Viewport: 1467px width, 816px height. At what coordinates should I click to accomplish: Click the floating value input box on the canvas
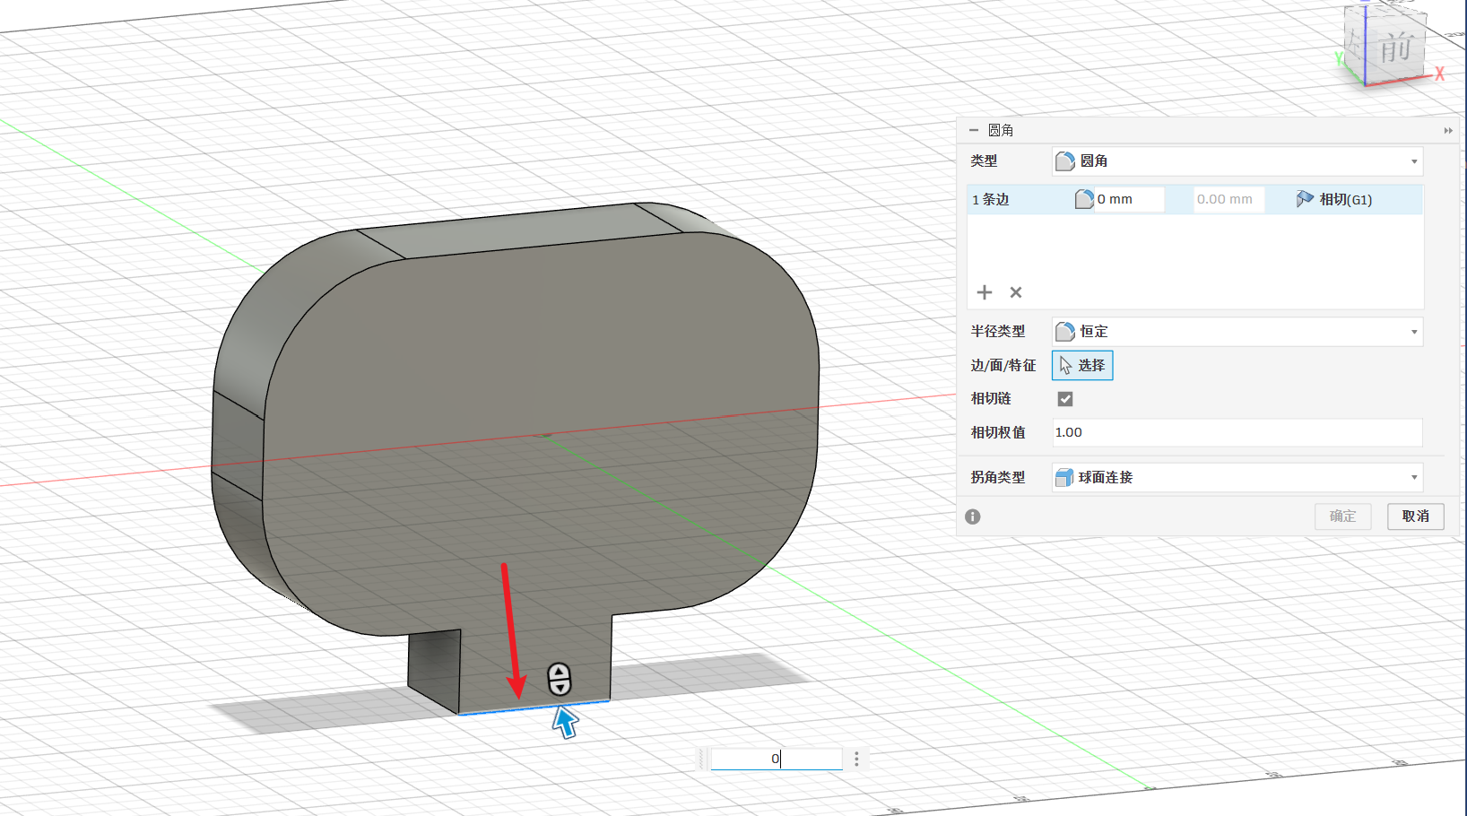coord(777,759)
